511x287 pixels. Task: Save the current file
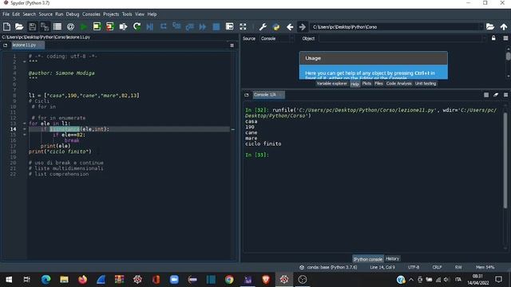point(32,26)
